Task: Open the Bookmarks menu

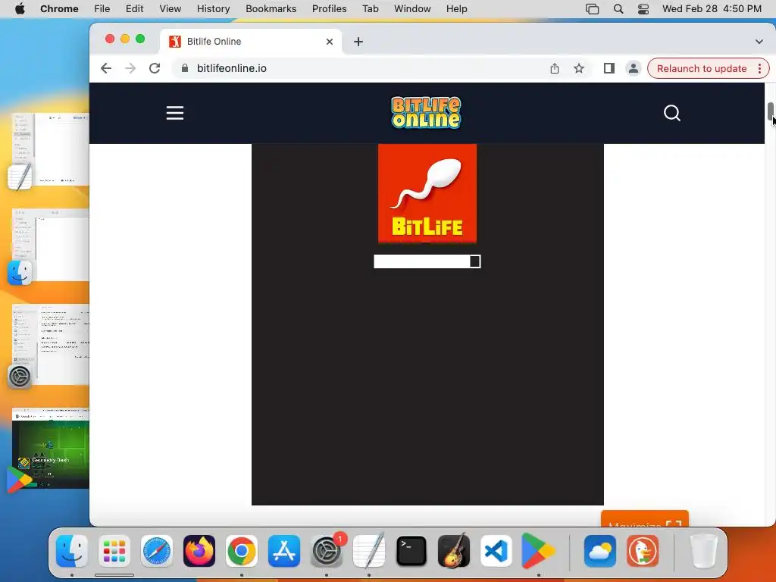Action: (x=271, y=8)
